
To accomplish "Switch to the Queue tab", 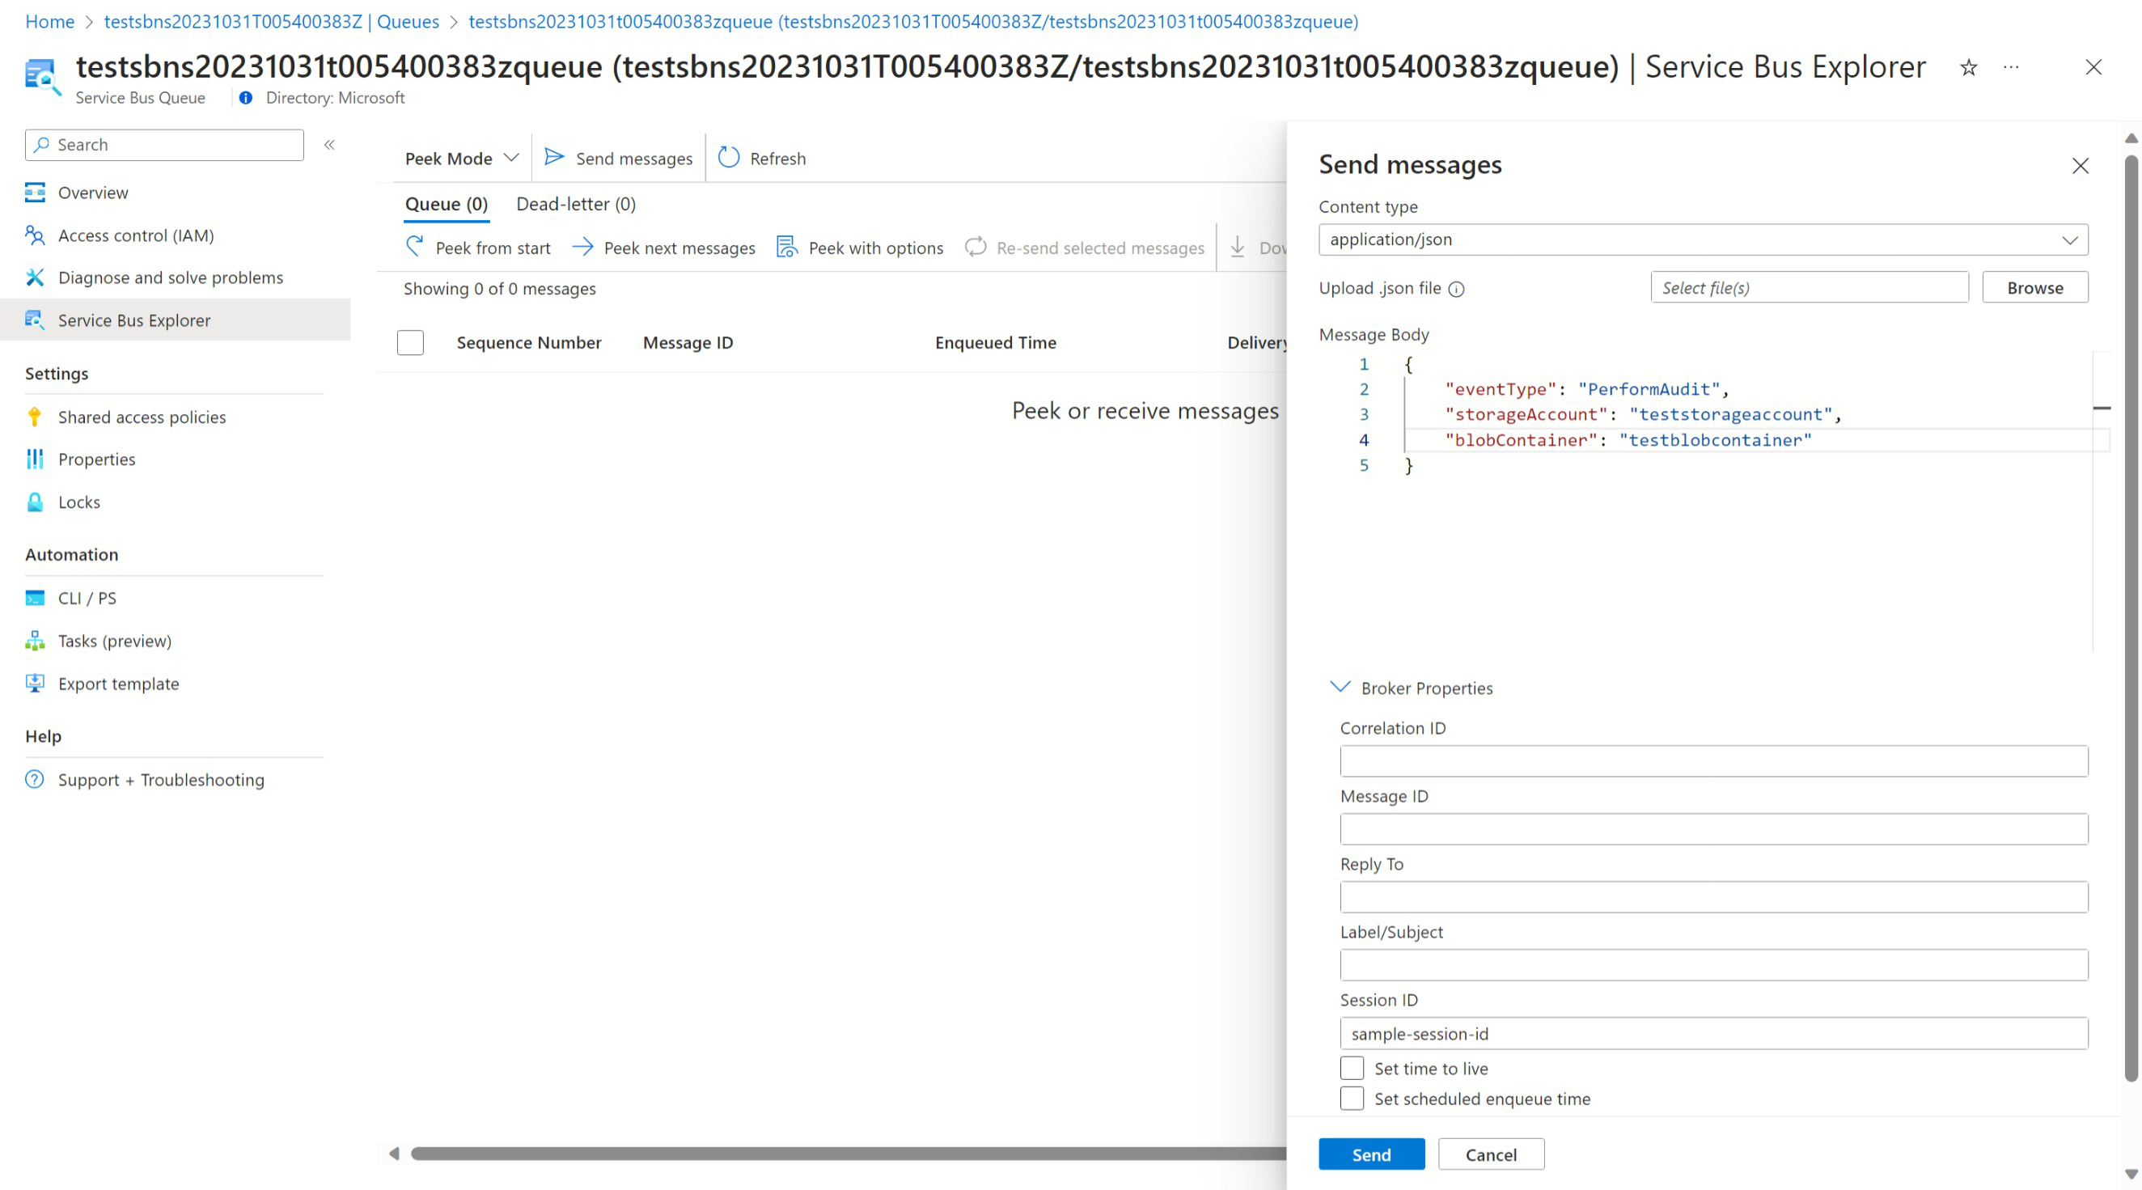I will [444, 204].
